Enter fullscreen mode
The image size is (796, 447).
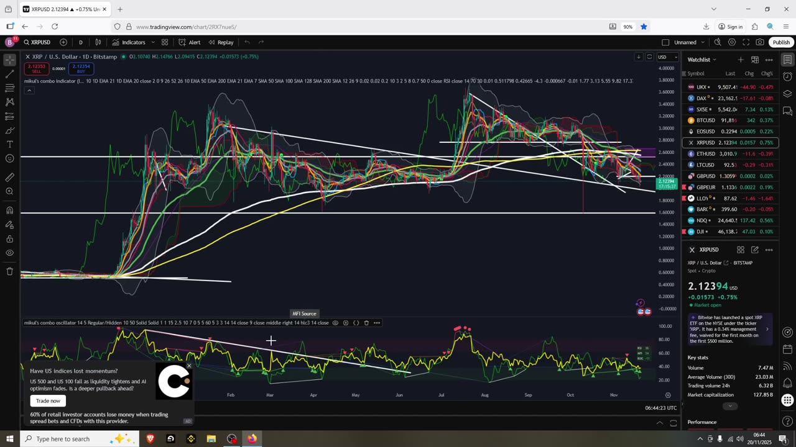(746, 42)
